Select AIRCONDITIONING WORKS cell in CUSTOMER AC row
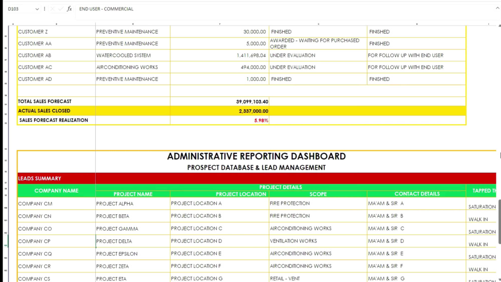 [x=133, y=67]
